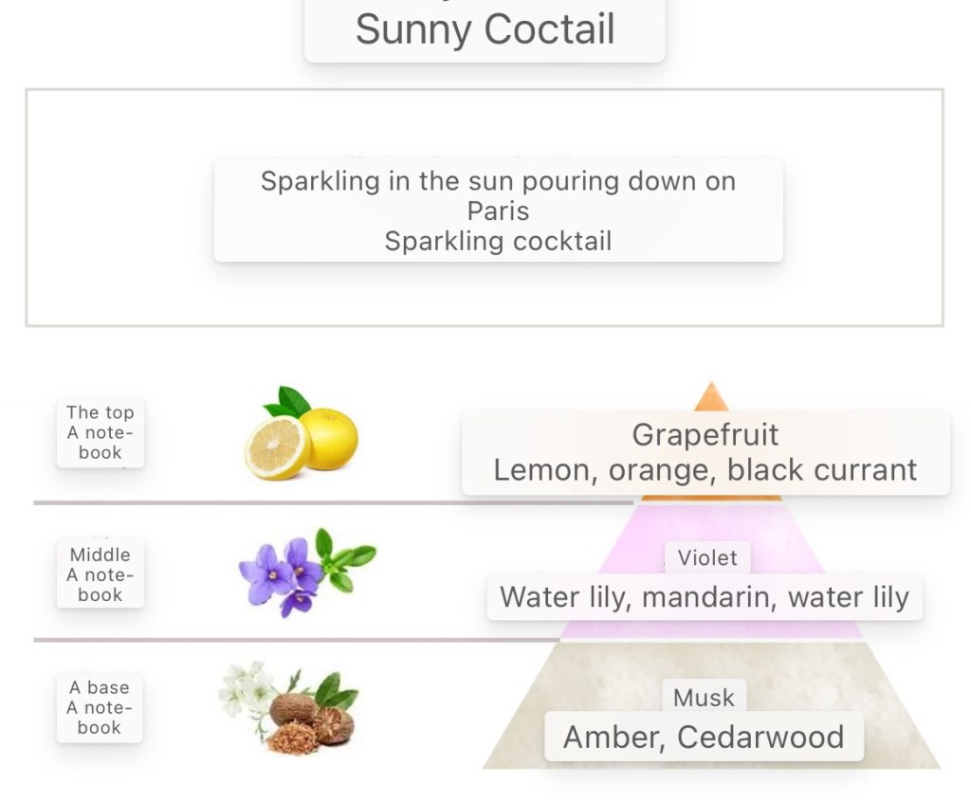Select the Musk label on pyramid
Screen dimensions: 971x802
point(704,698)
